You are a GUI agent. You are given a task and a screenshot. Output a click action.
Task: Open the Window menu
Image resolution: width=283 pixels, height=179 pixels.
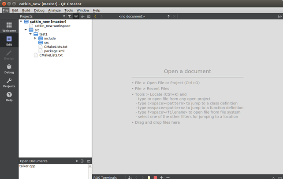pos(83,10)
